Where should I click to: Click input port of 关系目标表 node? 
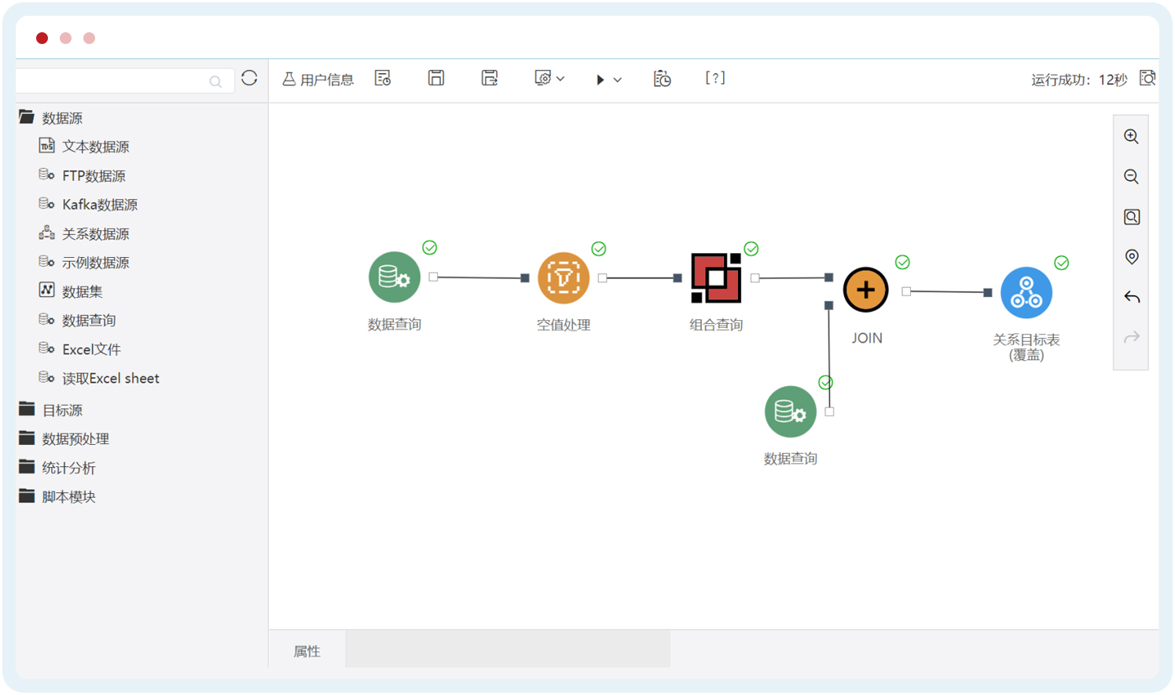tap(988, 292)
